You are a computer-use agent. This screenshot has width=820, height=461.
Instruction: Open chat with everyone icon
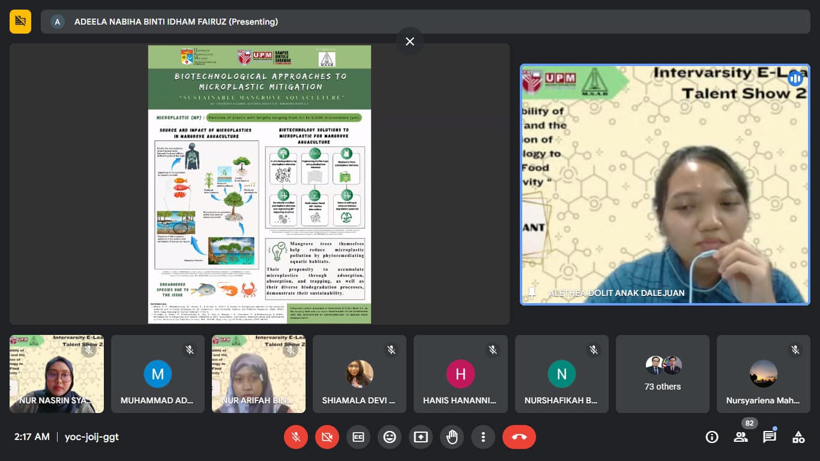click(770, 437)
